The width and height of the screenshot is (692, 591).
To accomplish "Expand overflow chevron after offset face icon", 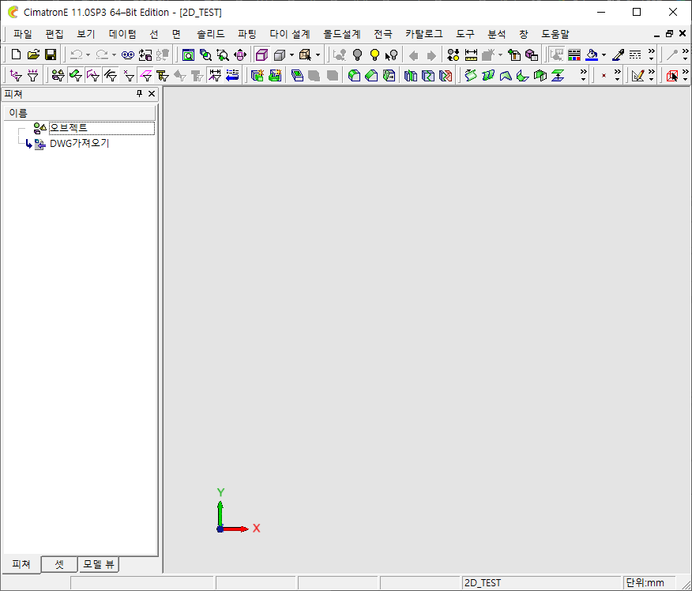I will pos(584,76).
